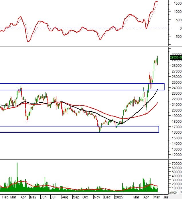This screenshot has height=199, width=182.
Task: Click the 22000 price axis label
Action: click(177, 99)
